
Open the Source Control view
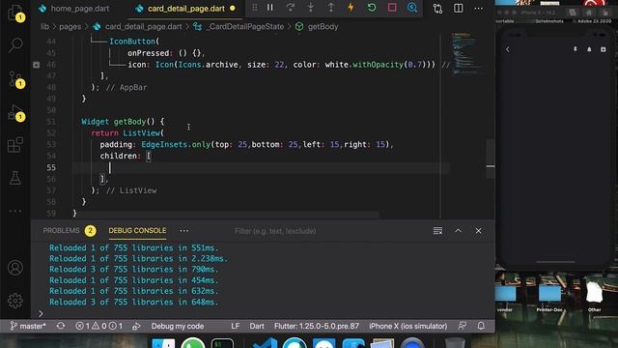coord(15,79)
